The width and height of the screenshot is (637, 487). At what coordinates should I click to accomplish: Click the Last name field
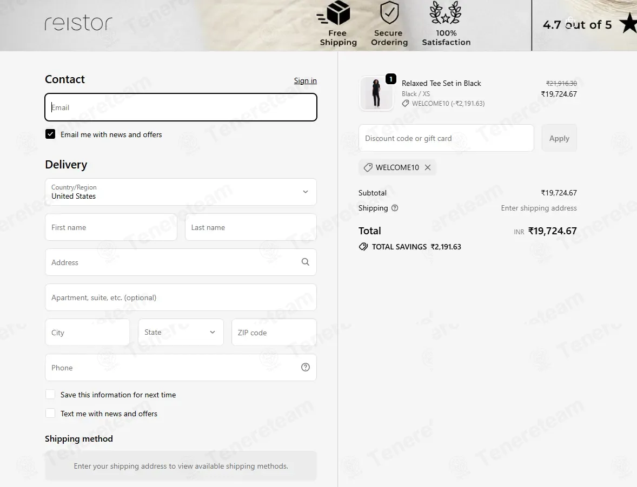point(251,227)
